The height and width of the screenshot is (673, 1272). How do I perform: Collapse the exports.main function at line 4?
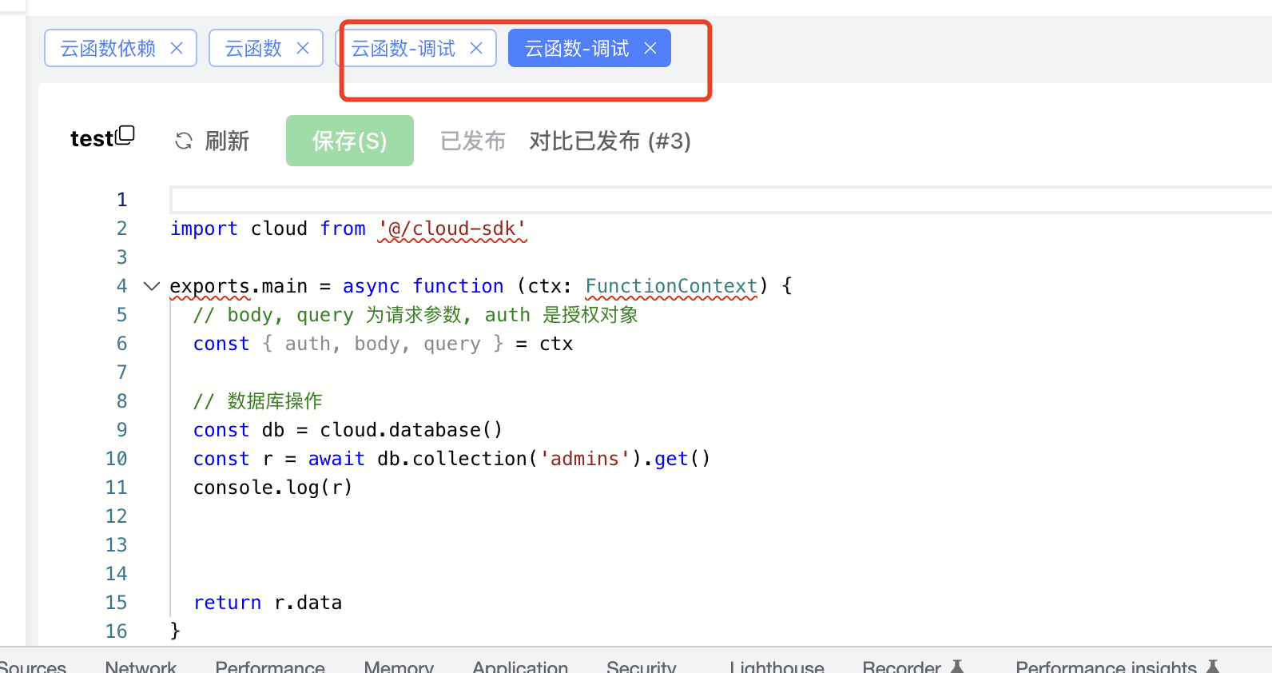(152, 286)
